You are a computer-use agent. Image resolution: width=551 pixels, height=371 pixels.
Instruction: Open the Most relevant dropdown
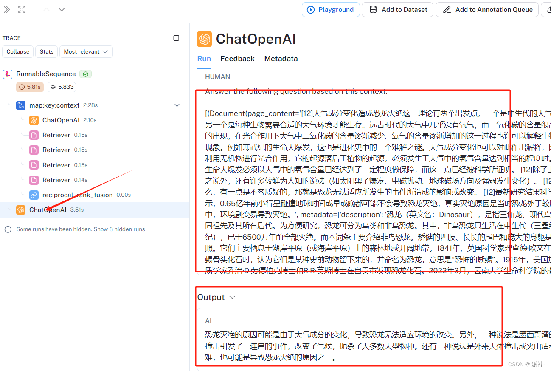pos(86,51)
